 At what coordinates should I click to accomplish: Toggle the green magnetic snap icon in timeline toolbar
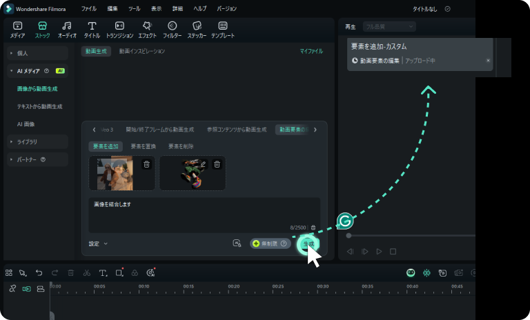[426, 273]
